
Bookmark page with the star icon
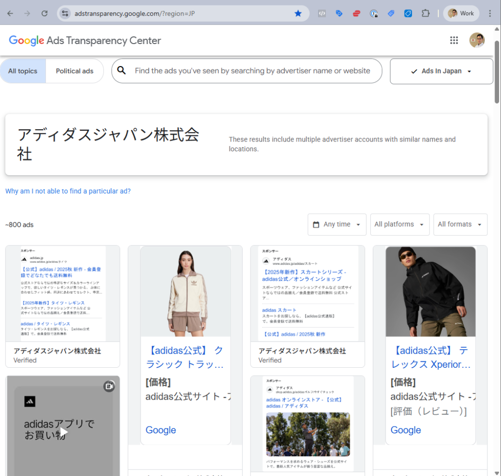pyautogui.click(x=298, y=13)
